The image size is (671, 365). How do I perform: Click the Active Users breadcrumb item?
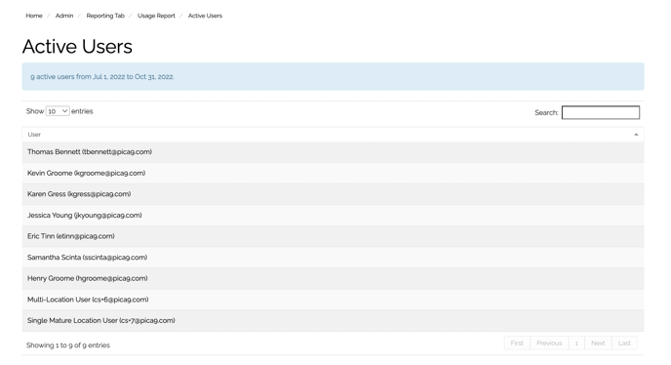tap(205, 16)
